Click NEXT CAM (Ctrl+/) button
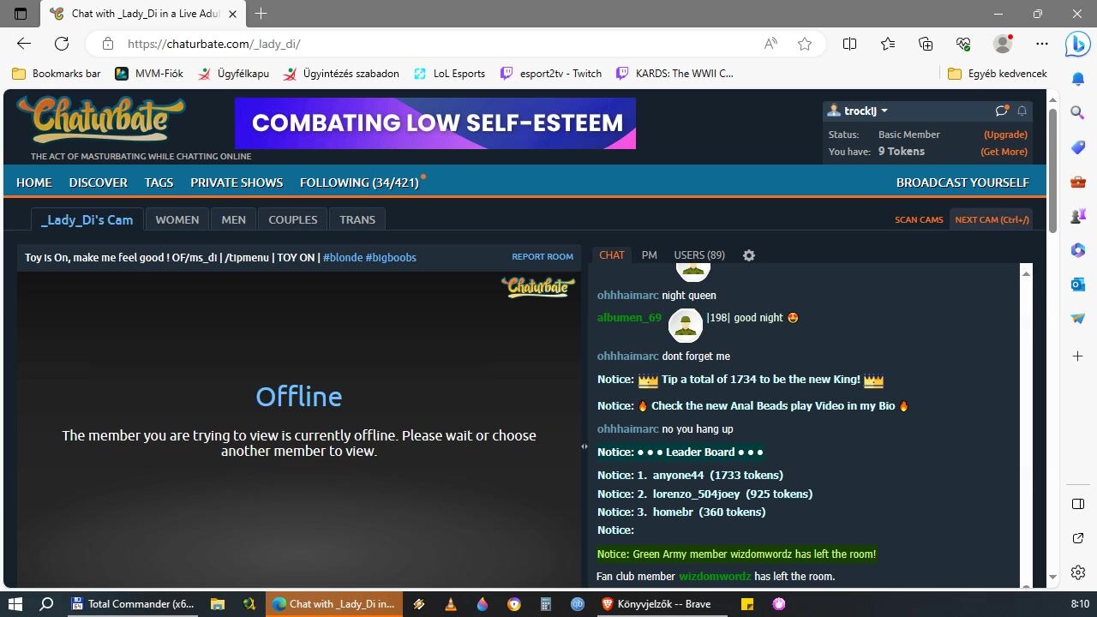Viewport: 1097px width, 617px height. click(992, 219)
